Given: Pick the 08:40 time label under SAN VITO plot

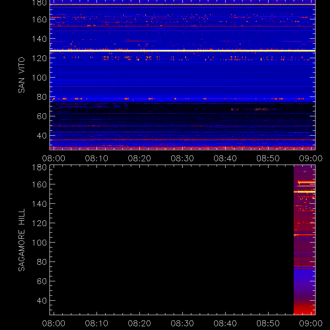Looking at the screenshot, I should [225, 158].
